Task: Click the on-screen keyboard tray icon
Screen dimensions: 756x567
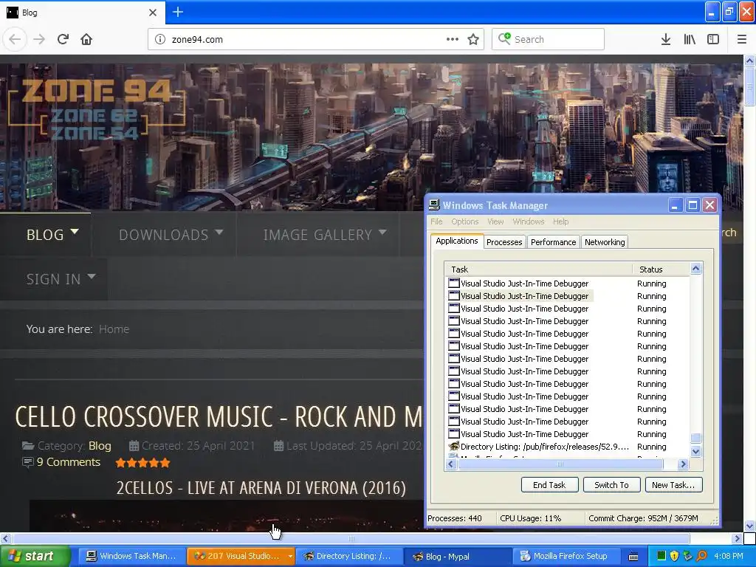Action: point(633,557)
